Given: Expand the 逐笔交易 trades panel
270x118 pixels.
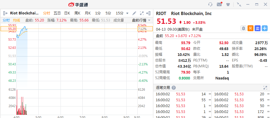Looking at the screenshot, I should point(265,88).
